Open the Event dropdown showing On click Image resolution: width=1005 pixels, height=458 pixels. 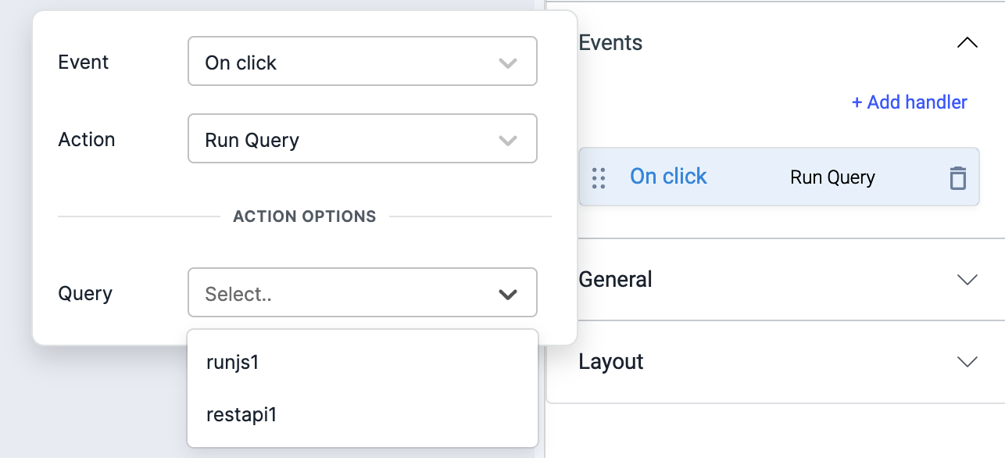coord(344,61)
